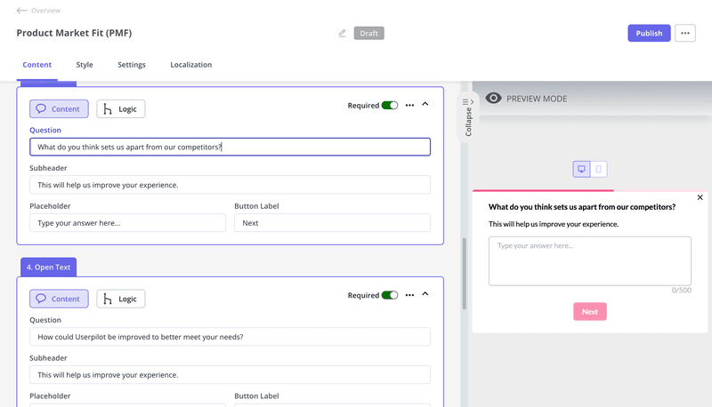Viewport: 712px width, 407px height.
Task: Open the three-dot menu next to Publish
Action: click(684, 34)
